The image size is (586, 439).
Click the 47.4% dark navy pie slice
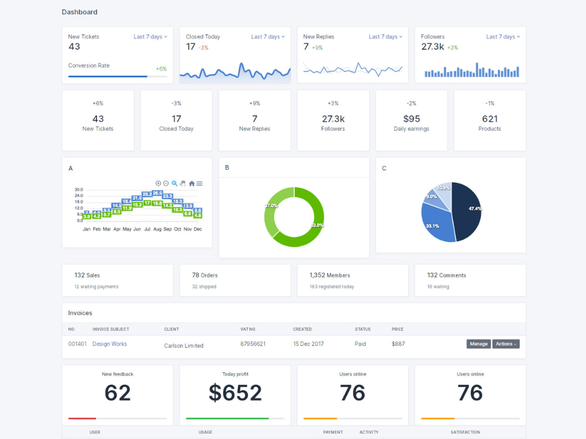(467, 213)
